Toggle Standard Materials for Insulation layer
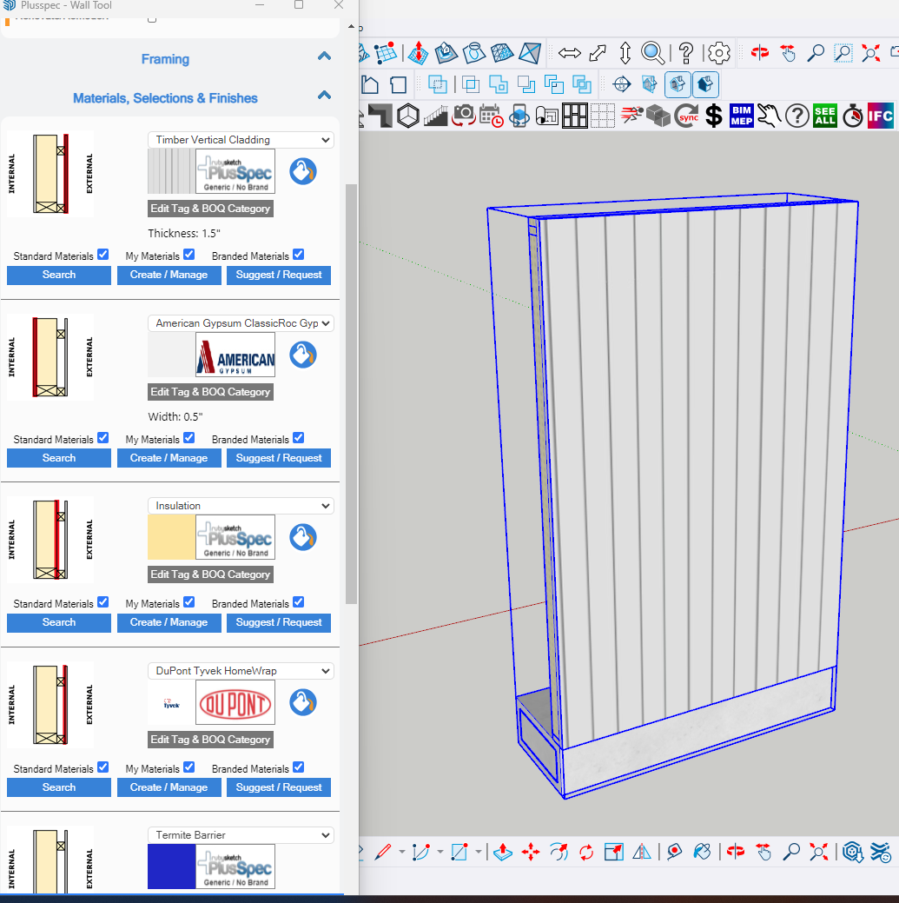Image resolution: width=899 pixels, height=903 pixels. point(103,601)
